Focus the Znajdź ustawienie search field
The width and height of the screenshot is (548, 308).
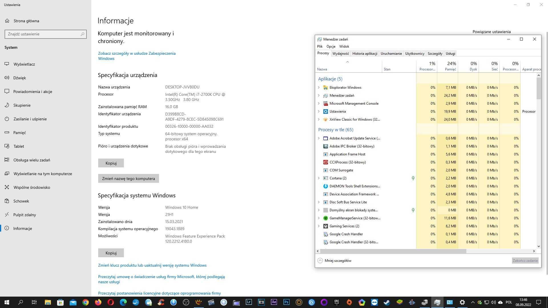tap(46, 34)
